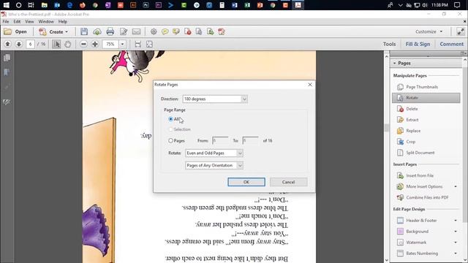Click the To page input field
Image resolution: width=468 pixels, height=263 pixels.
point(250,140)
